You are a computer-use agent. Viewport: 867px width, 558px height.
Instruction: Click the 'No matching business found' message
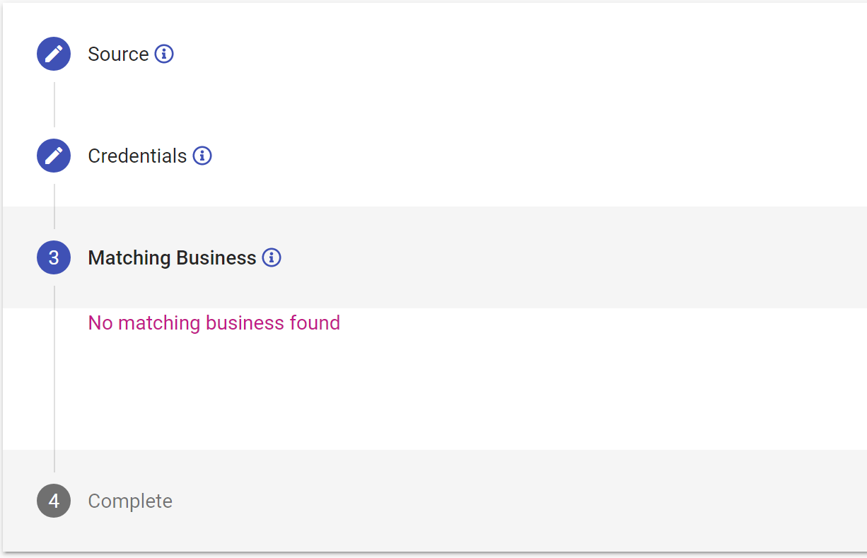tap(214, 323)
